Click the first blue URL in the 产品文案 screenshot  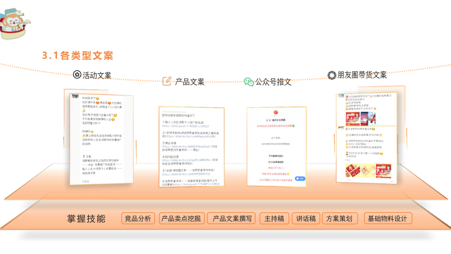point(185,126)
